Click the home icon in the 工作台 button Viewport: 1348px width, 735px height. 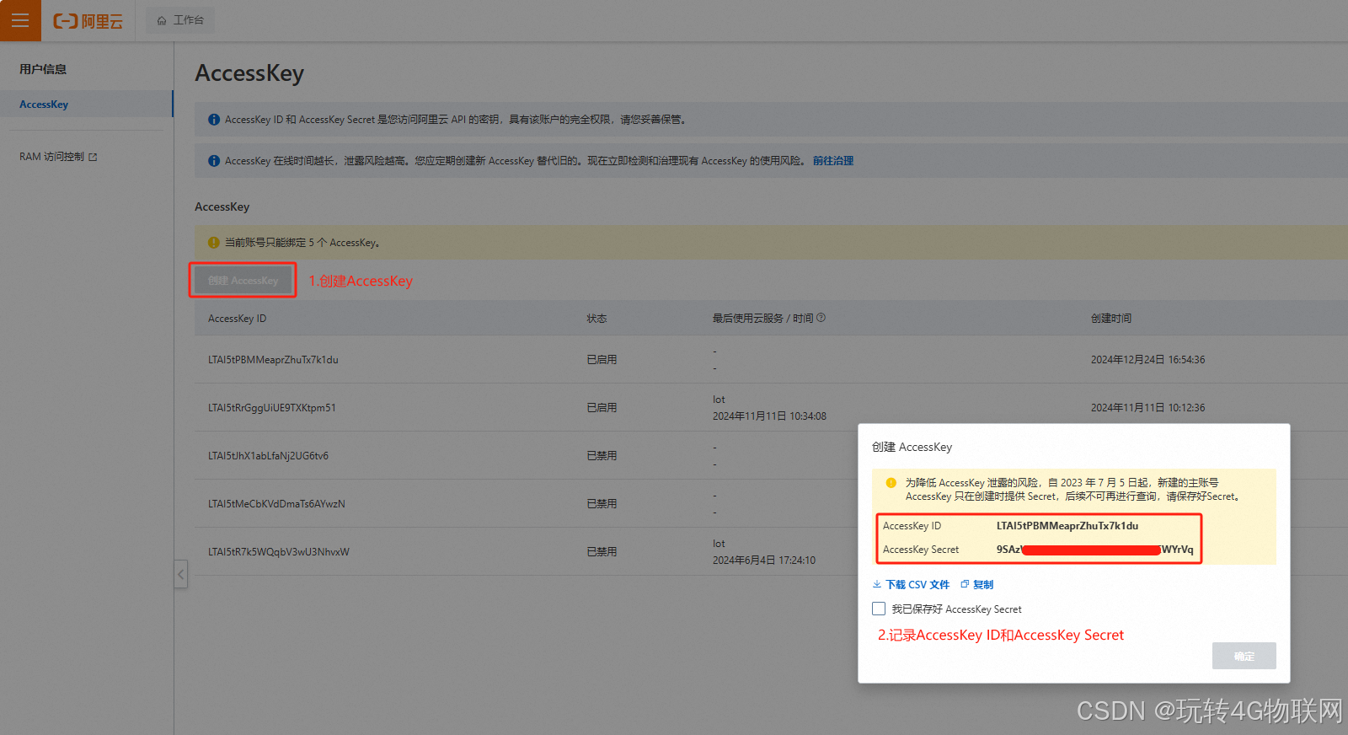162,20
